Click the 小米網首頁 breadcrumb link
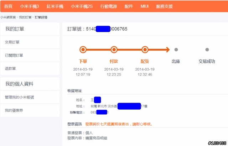The width and height of the screenshot is (228, 146). [8, 17]
